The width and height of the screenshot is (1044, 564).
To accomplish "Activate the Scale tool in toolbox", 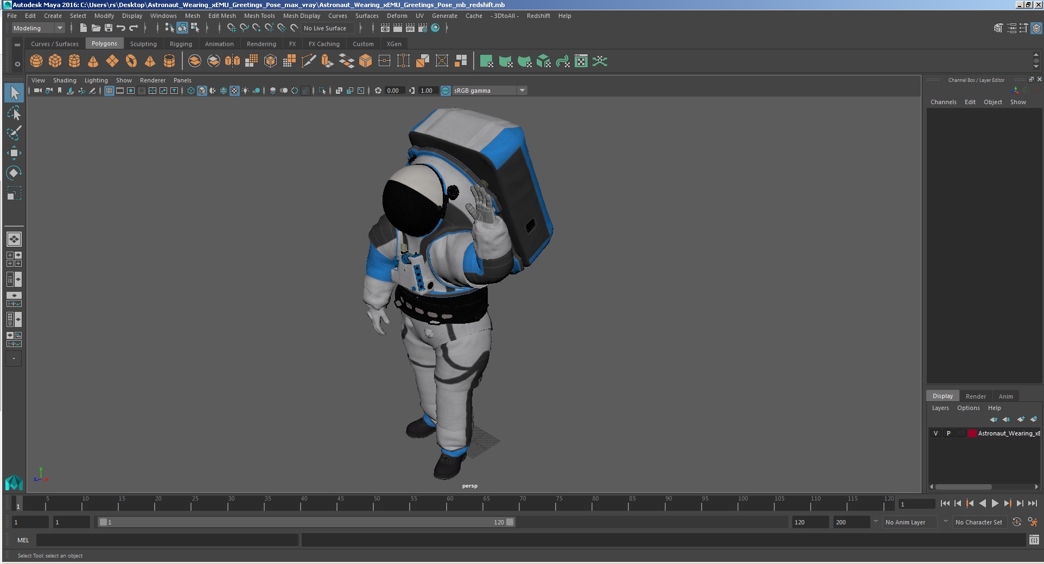I will (14, 193).
